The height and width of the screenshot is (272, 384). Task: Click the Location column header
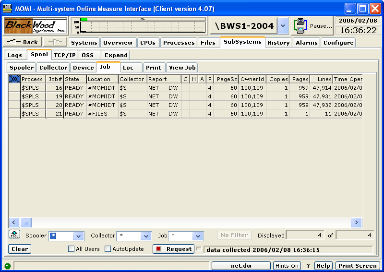coord(102,79)
